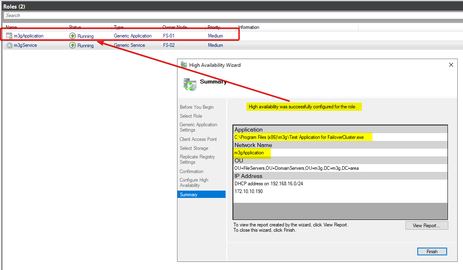Click the Generic Service type cell
This screenshot has width=463, height=270.
pos(129,45)
